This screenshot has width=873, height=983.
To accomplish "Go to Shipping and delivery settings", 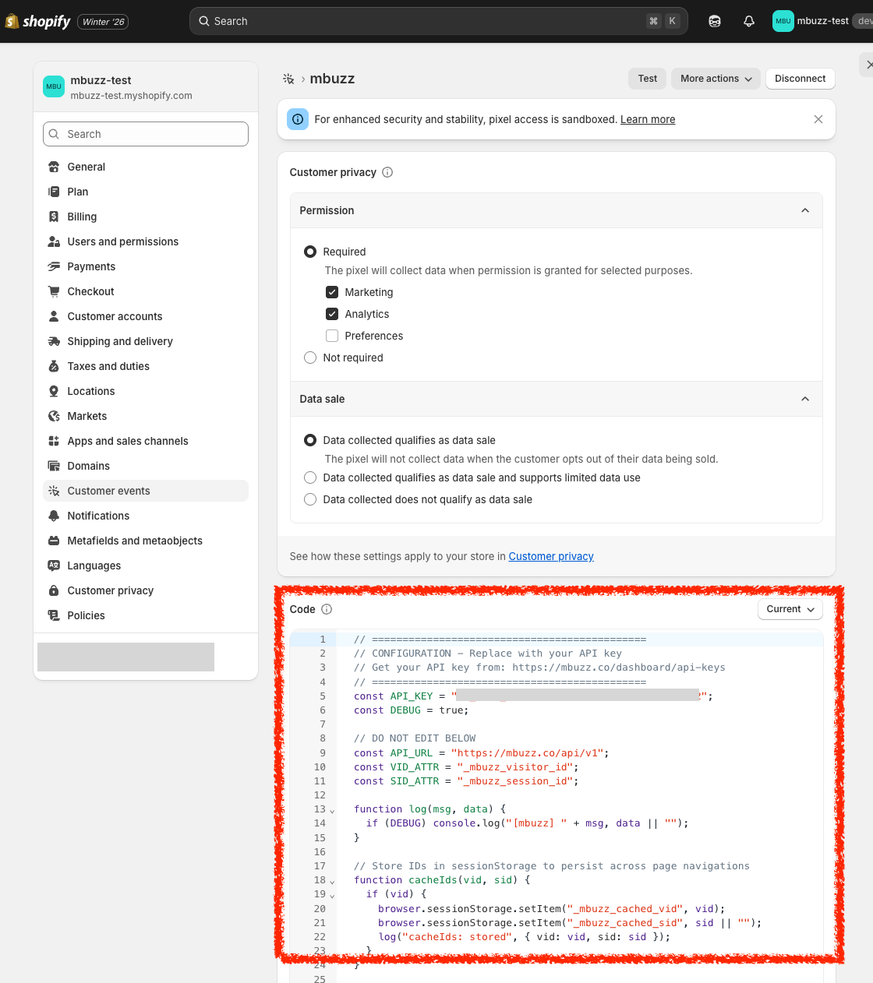I will pyautogui.click(x=120, y=341).
